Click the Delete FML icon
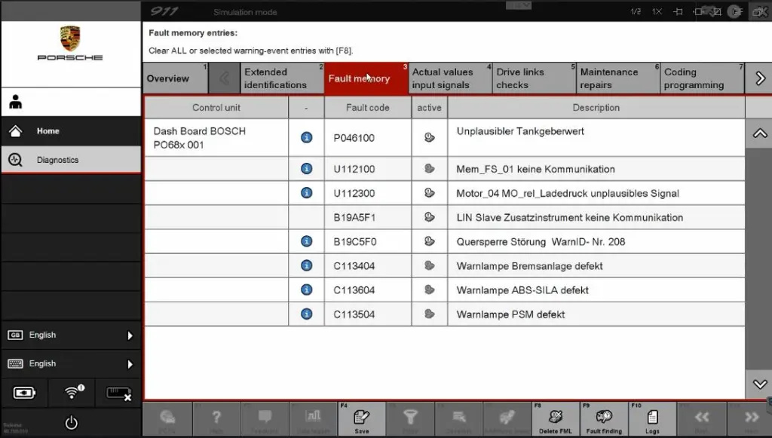This screenshot has width=772, height=438. pyautogui.click(x=556, y=419)
